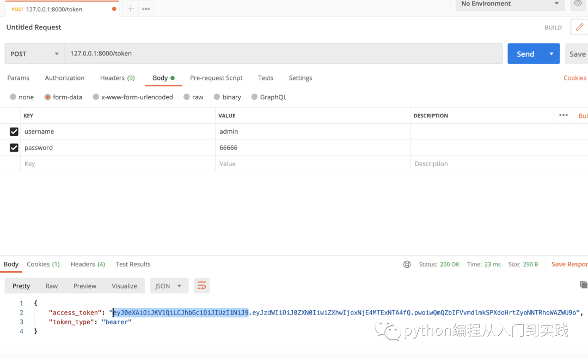Click the password key cell
The image size is (588, 358).
[118, 148]
